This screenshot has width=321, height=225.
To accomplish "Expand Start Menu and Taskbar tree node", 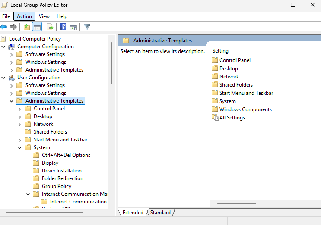I will pos(19,140).
